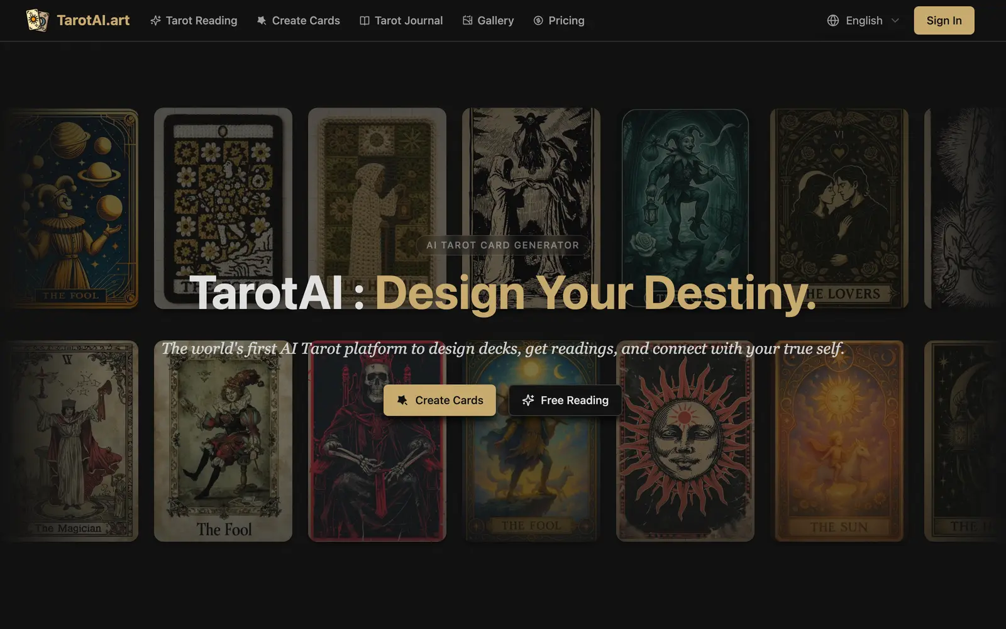Click the book icon beside Tarot Journal
1006x629 pixels.
365,21
